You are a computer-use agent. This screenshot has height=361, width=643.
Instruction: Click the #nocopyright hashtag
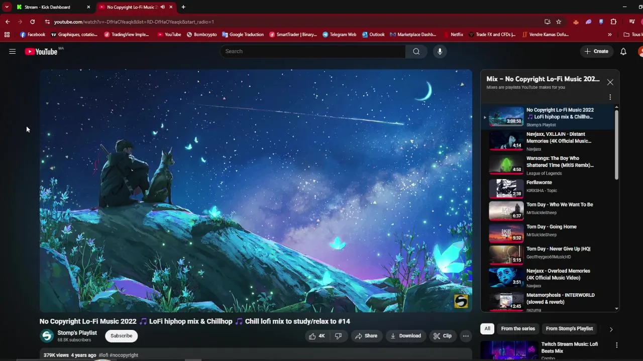[x=124, y=355]
